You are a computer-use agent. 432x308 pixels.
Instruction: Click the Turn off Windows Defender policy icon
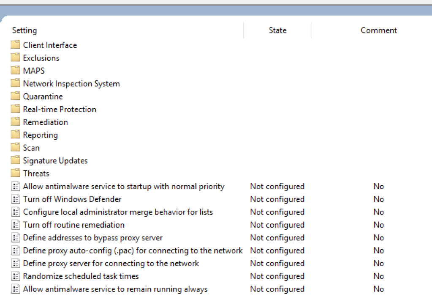(16, 199)
